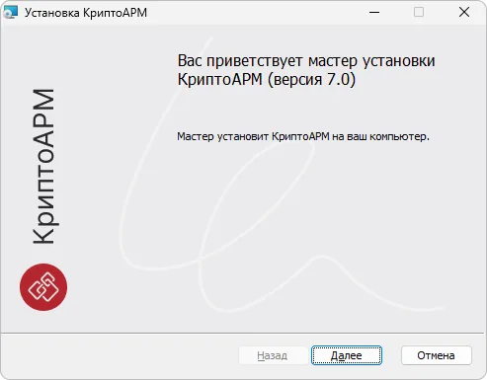This screenshot has height=380, width=487.
Task: Minimize the Установка КриптоАРМ window
Action: click(x=374, y=13)
